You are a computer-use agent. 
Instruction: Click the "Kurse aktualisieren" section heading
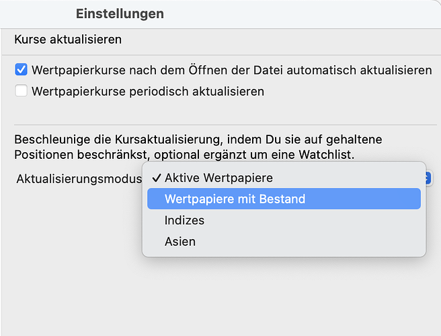tap(68, 39)
